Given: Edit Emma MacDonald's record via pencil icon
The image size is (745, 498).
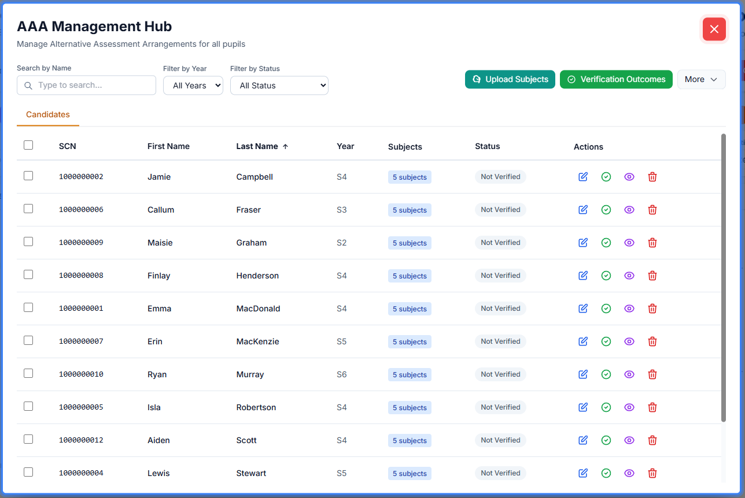Looking at the screenshot, I should (x=583, y=309).
